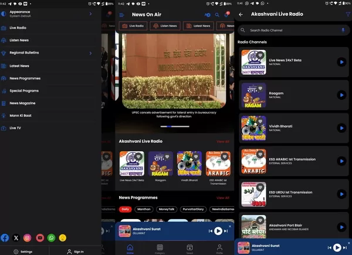Favorite Akashvani Port Blair heart in list
The image size is (352, 255).
coord(260,220)
